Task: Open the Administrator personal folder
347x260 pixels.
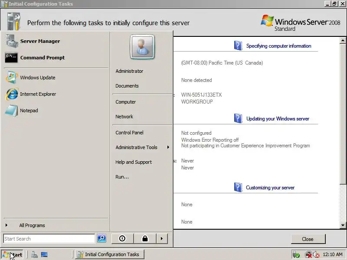Action: pos(129,71)
